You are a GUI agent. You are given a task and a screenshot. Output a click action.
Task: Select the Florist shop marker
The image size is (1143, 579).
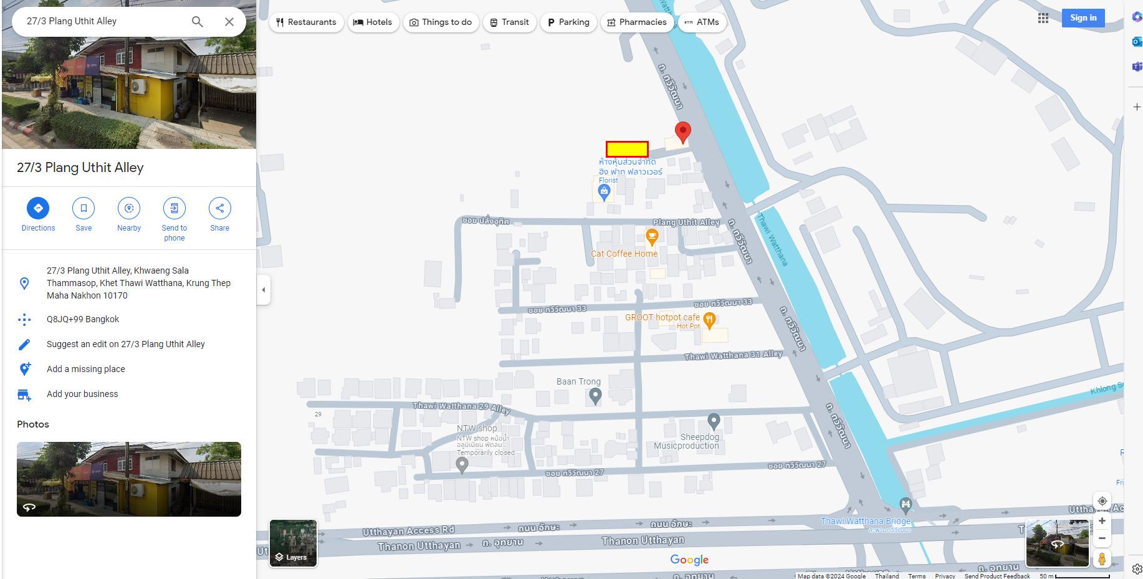(603, 192)
